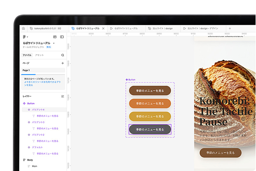The image size is (256, 171).
Task: Open the icon left of the sidebar toggle
Action: point(55,37)
